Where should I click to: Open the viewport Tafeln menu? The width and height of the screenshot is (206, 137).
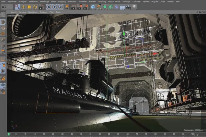pyautogui.click(x=58, y=12)
